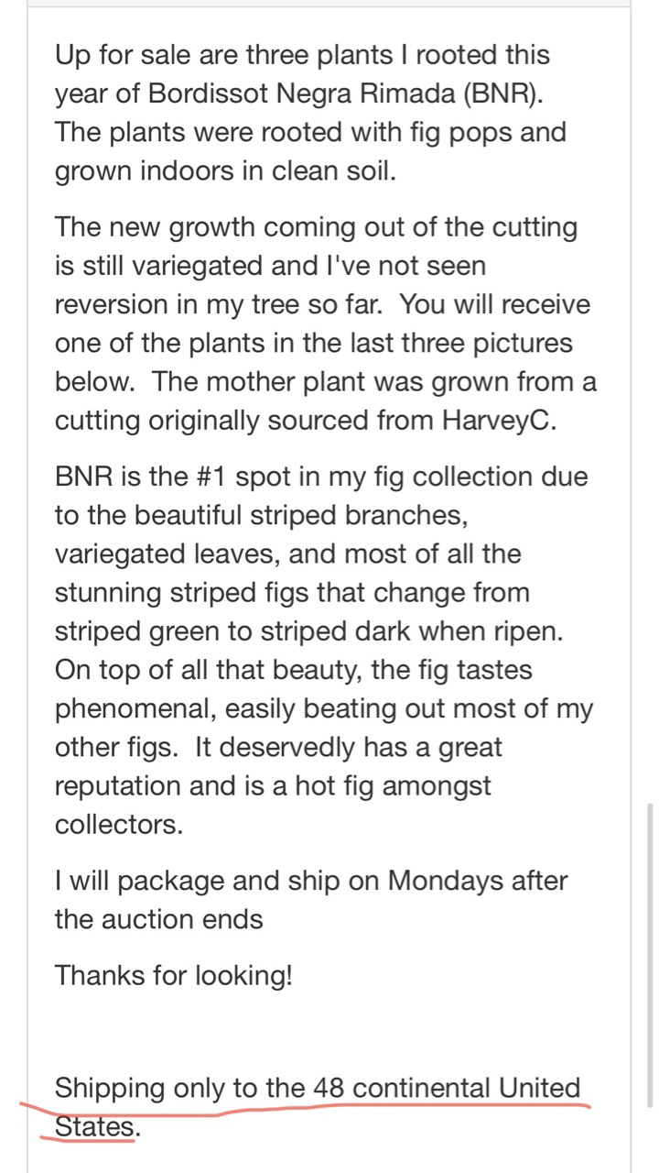
Task: Click the word 'HarveyC' in second paragraph
Action: pyautogui.click(x=503, y=421)
